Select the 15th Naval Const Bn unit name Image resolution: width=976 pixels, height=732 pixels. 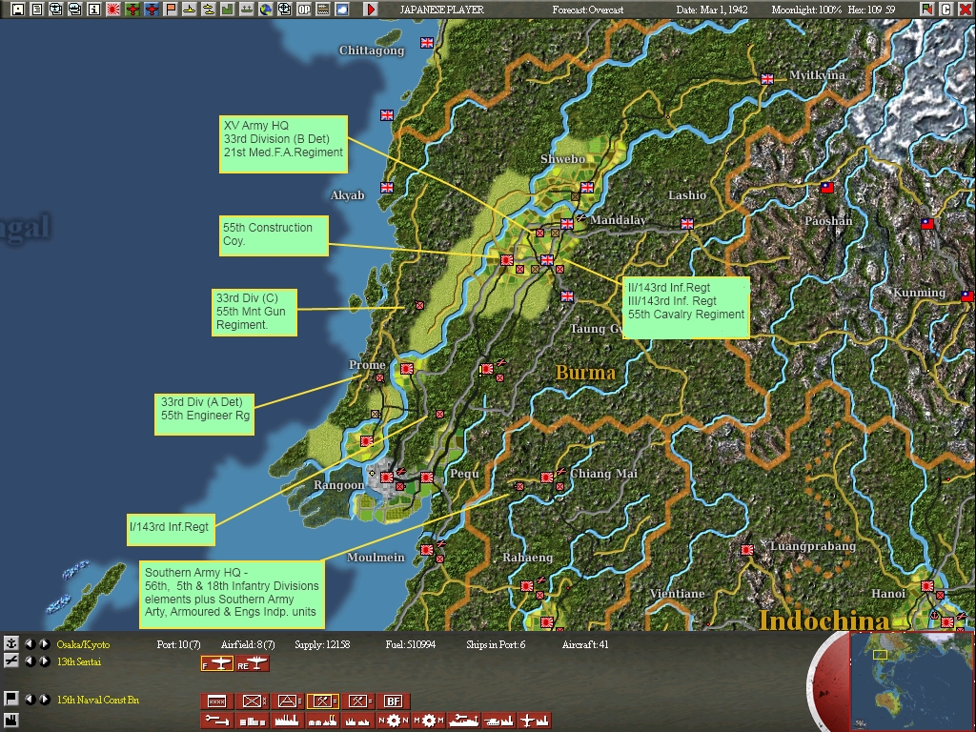click(x=98, y=700)
